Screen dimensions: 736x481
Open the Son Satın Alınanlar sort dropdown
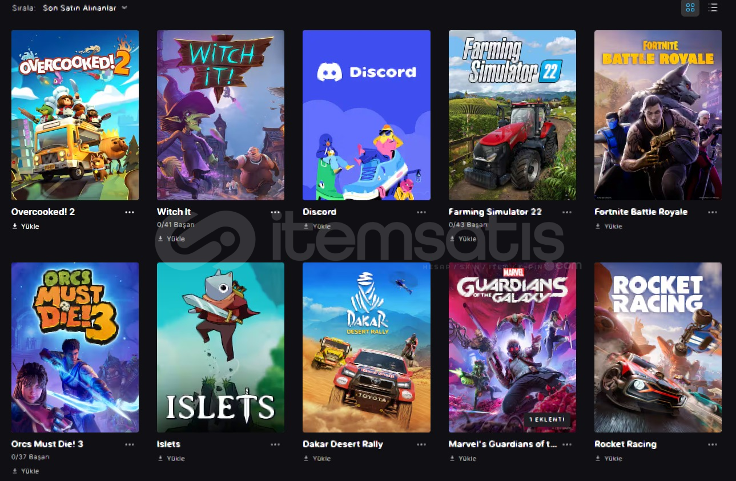pos(85,8)
